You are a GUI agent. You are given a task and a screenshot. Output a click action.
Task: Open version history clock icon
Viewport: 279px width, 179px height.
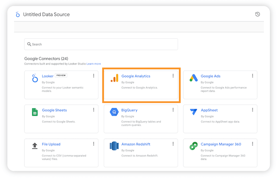pos(258,14)
